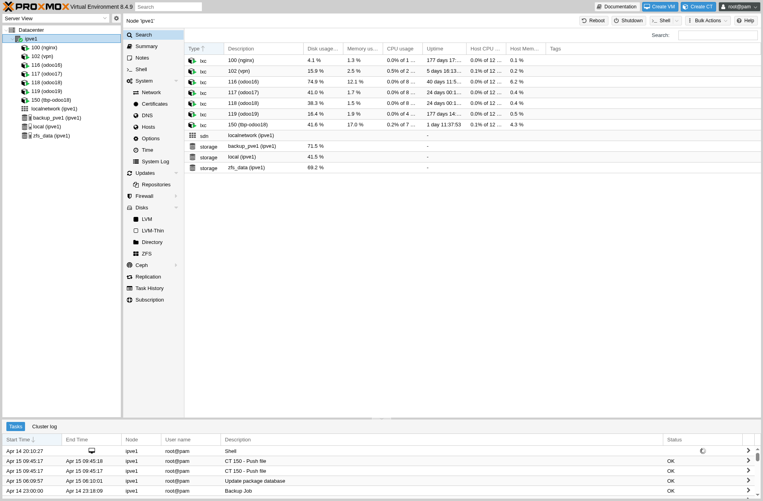Open the Bulk Actions dropdown
This screenshot has width=763, height=501.
click(x=708, y=21)
